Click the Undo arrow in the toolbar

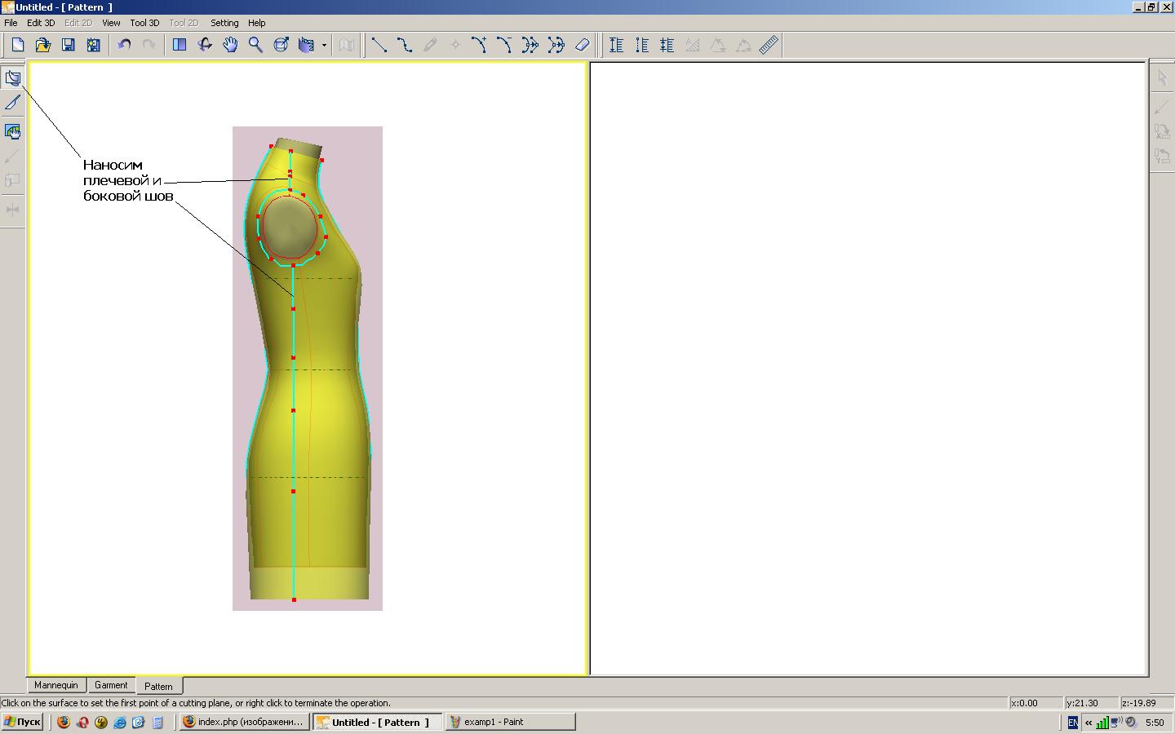click(x=124, y=45)
